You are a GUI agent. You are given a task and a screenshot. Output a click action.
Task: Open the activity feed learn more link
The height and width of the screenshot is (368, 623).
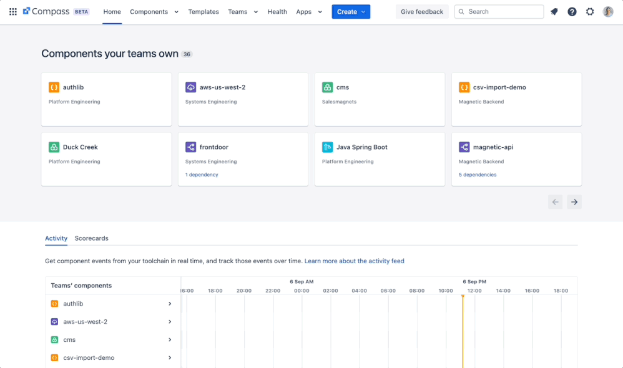pos(355,261)
